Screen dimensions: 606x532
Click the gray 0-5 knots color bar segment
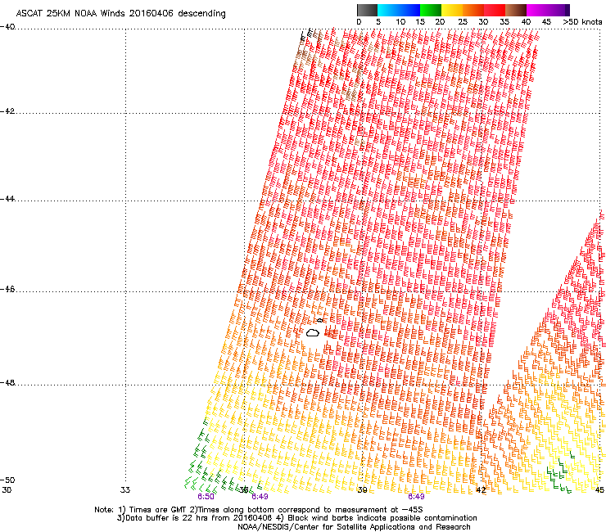367,10
